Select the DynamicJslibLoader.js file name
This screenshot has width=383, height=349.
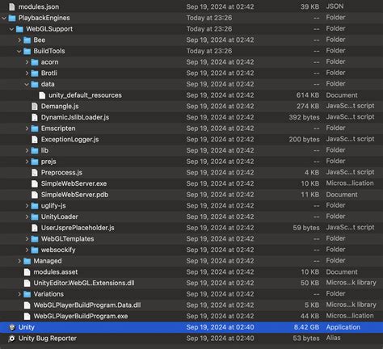coord(75,117)
